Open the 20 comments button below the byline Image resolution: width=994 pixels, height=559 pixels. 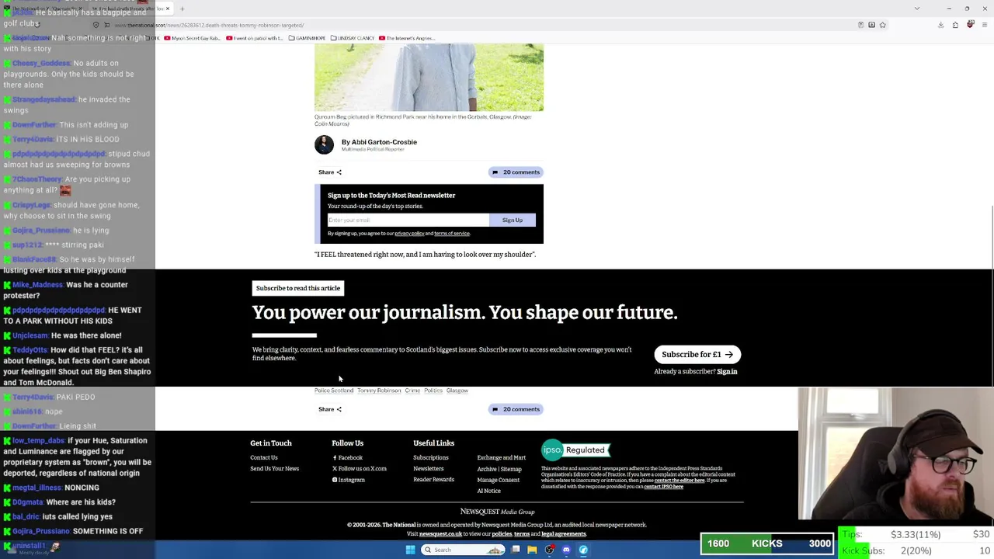[516, 172]
